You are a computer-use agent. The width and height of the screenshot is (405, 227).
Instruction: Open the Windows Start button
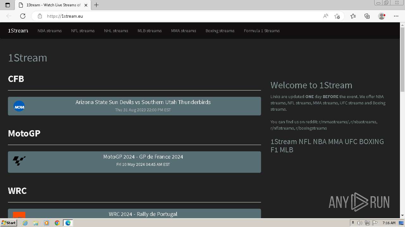tap(9, 223)
